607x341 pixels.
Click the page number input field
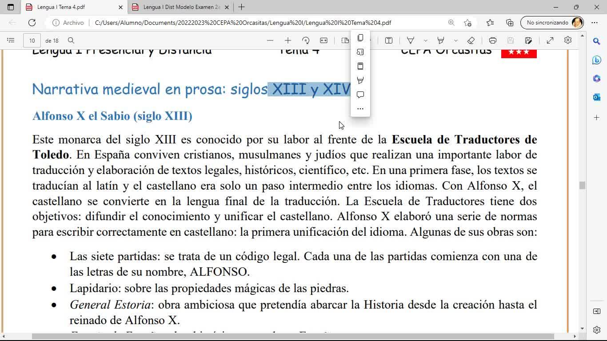[x=32, y=40]
